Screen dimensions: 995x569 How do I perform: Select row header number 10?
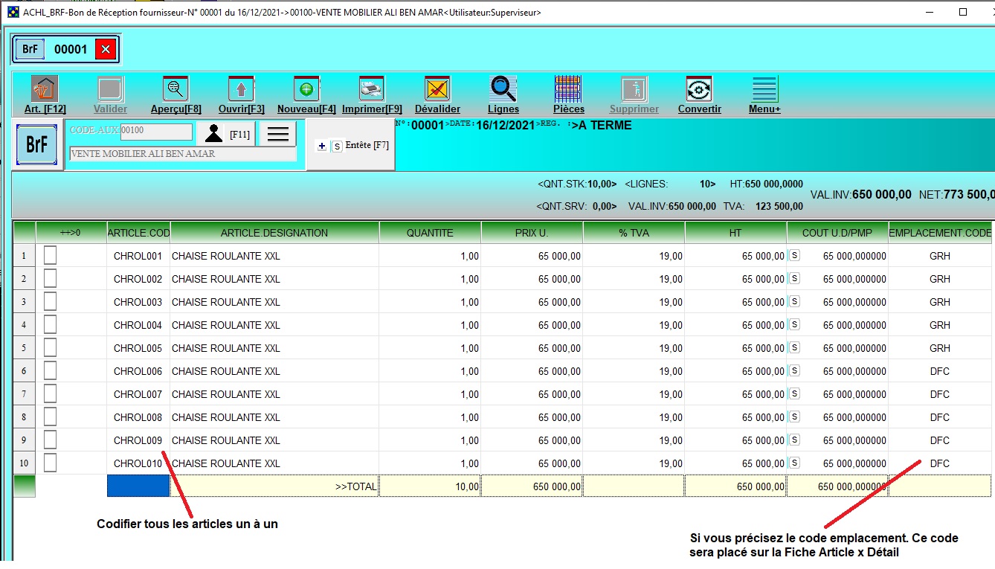24,463
